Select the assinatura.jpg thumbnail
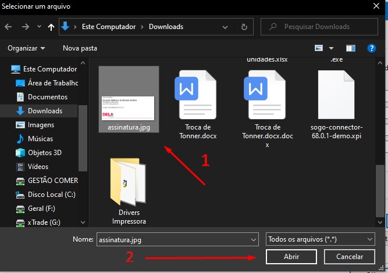Viewport: 388px width, 273px height. pos(129,99)
